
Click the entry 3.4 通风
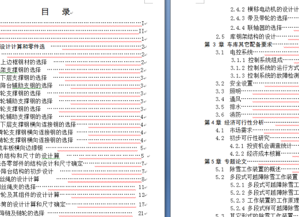point(228,99)
